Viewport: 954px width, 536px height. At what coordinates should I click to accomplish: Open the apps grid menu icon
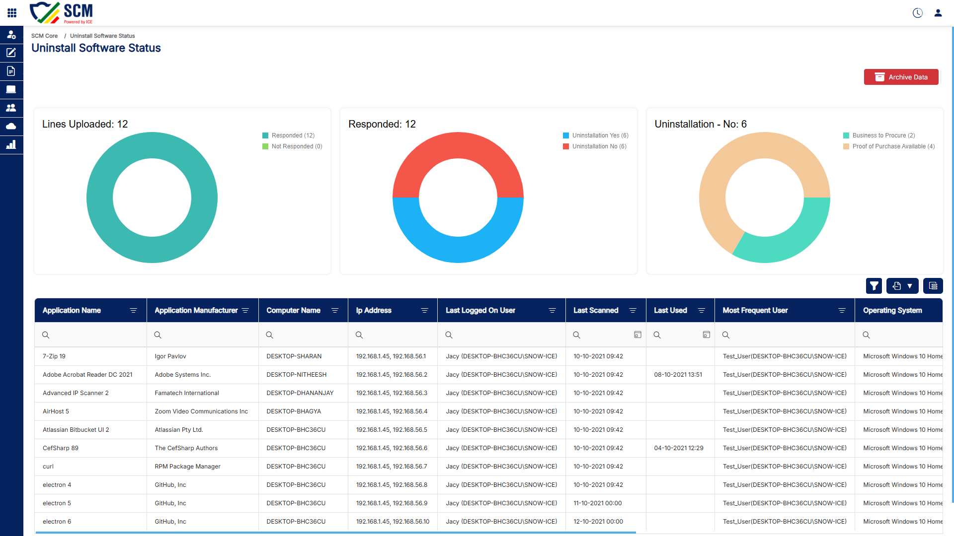[x=12, y=13]
